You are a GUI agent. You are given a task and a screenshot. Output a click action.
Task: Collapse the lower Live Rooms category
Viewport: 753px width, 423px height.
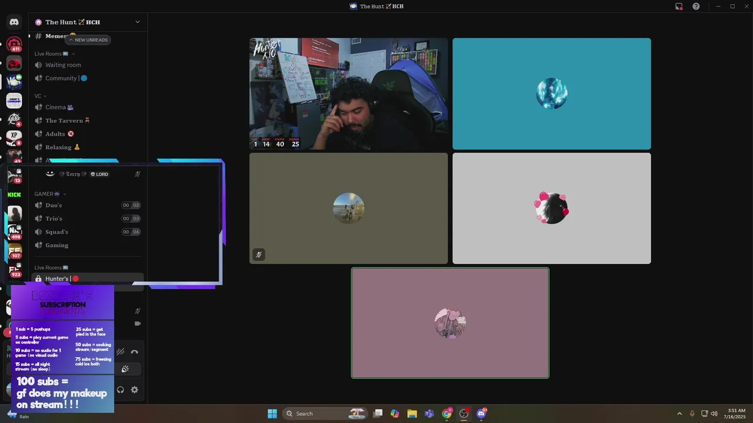point(51,267)
